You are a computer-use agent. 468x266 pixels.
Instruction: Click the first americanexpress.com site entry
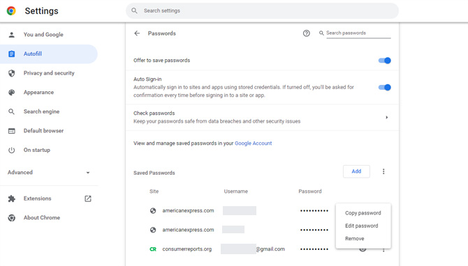(x=188, y=211)
